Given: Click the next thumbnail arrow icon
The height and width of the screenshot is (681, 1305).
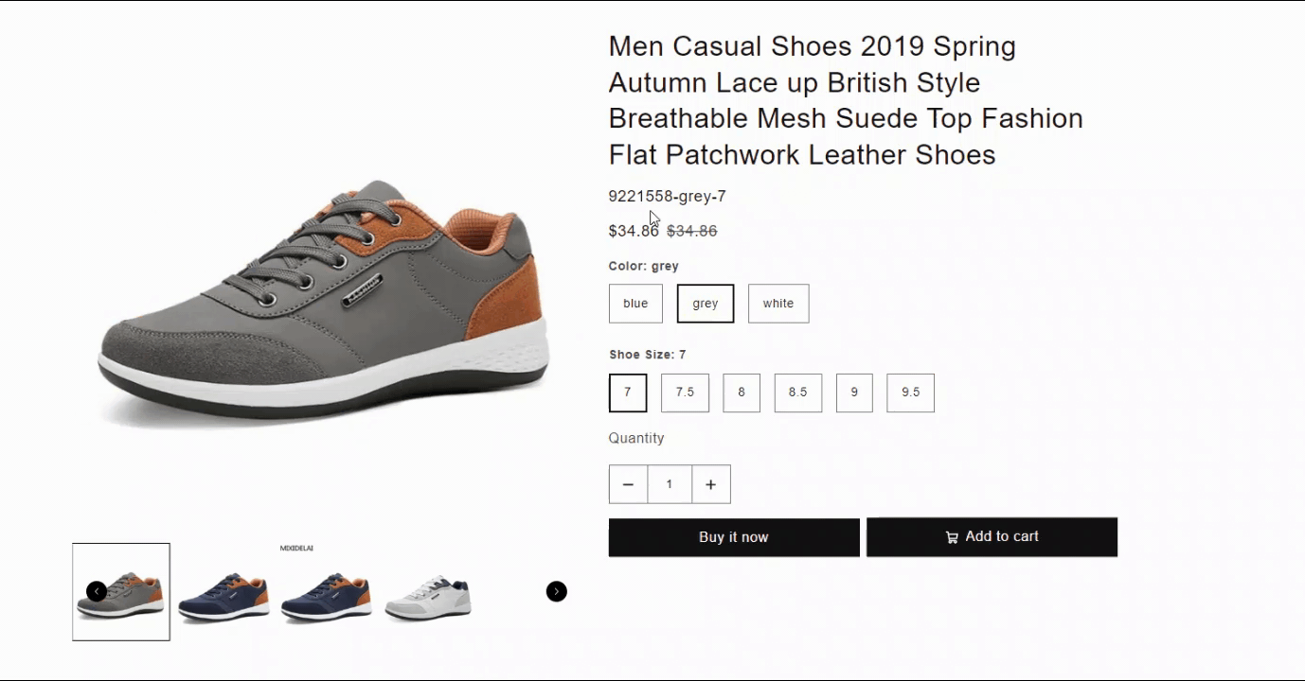Looking at the screenshot, I should click(x=557, y=591).
